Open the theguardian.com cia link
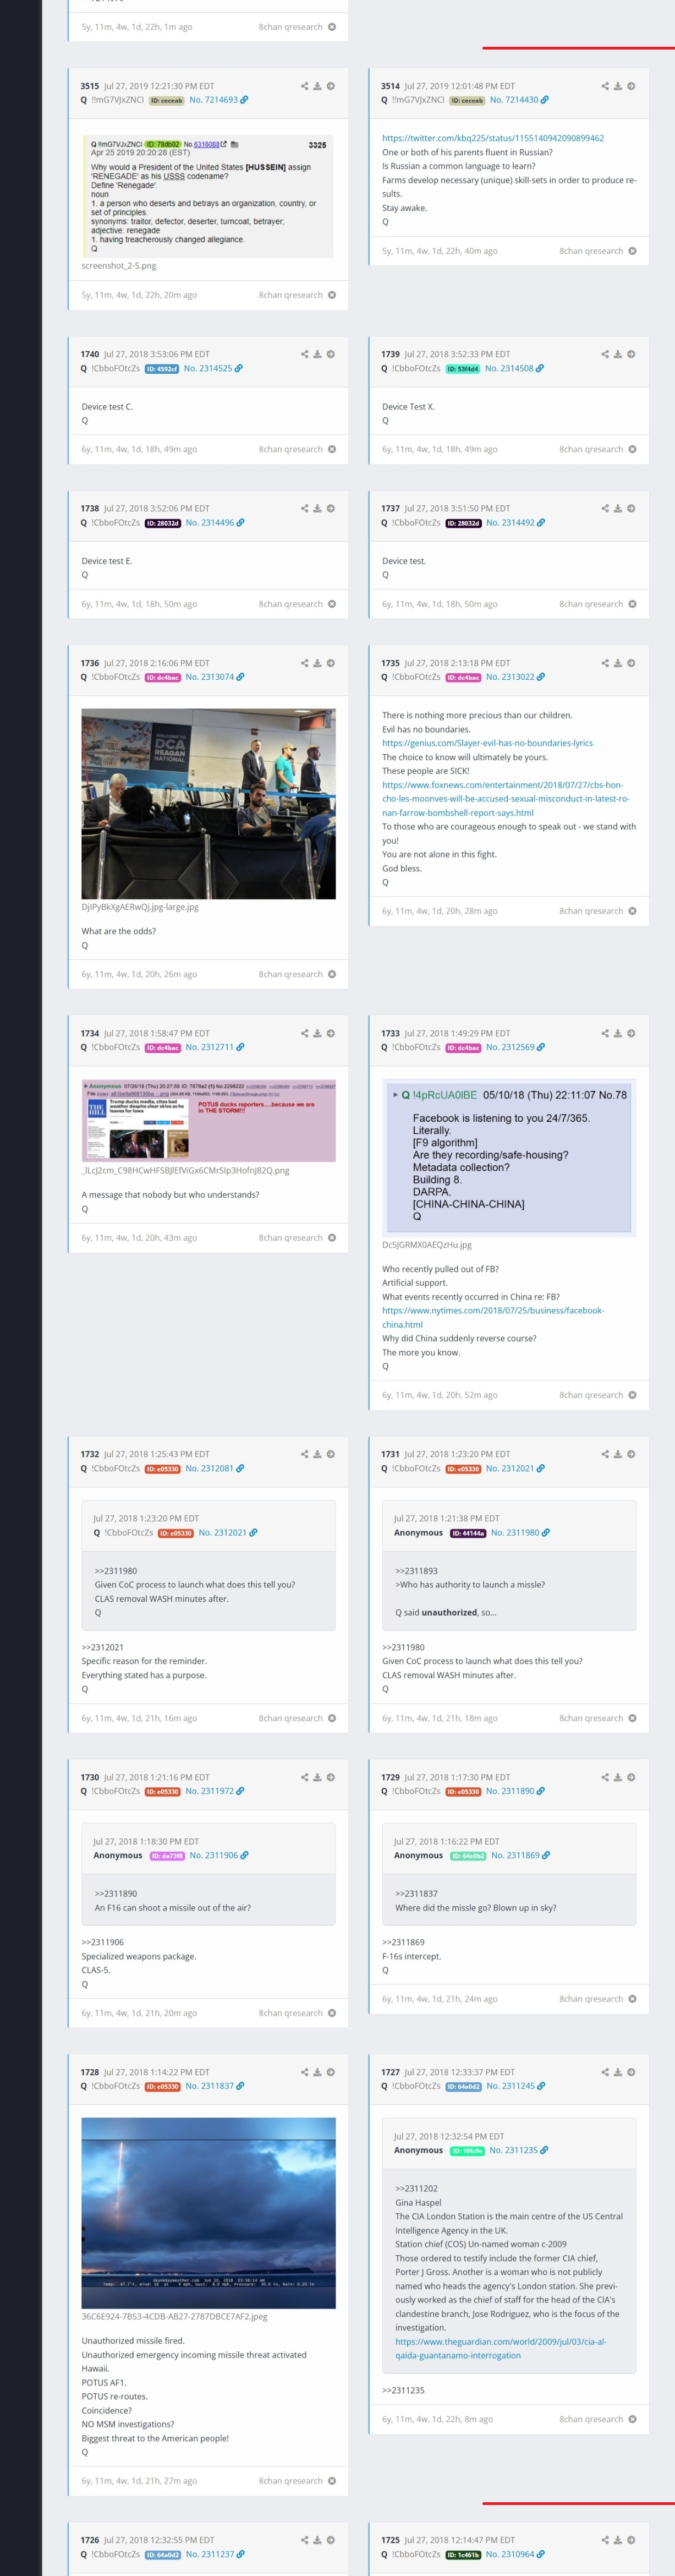 pyautogui.click(x=501, y=2348)
